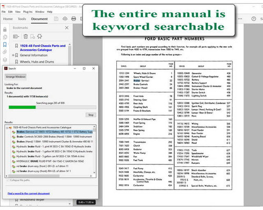263x210 pixels.
Task: Select 'Hydraulic brake fluid - 1 gallon' result
Action: (54, 151)
